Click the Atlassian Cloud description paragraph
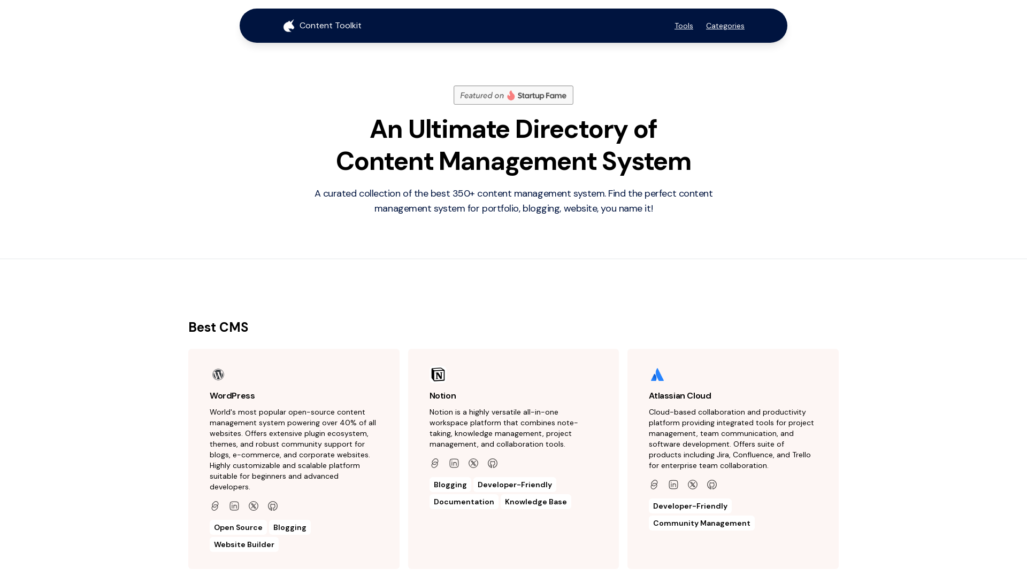Screen dimensions: 1027x577 (x=731, y=439)
